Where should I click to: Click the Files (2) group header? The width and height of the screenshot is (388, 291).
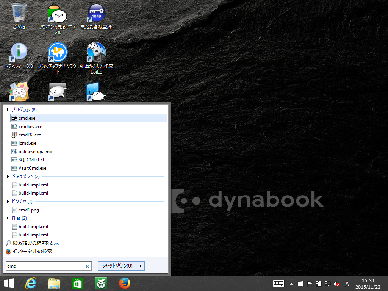pyautogui.click(x=19, y=218)
